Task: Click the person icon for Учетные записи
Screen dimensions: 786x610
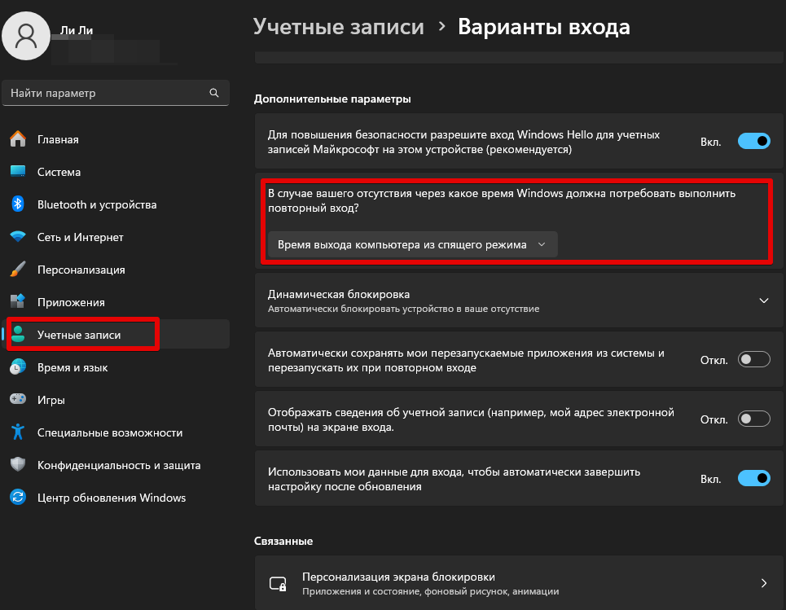Action: coord(18,335)
